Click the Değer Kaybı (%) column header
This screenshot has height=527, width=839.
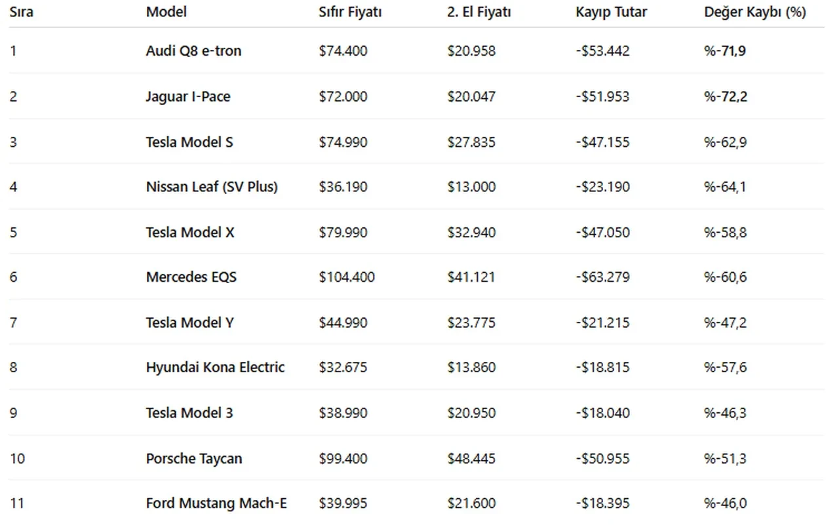click(754, 12)
